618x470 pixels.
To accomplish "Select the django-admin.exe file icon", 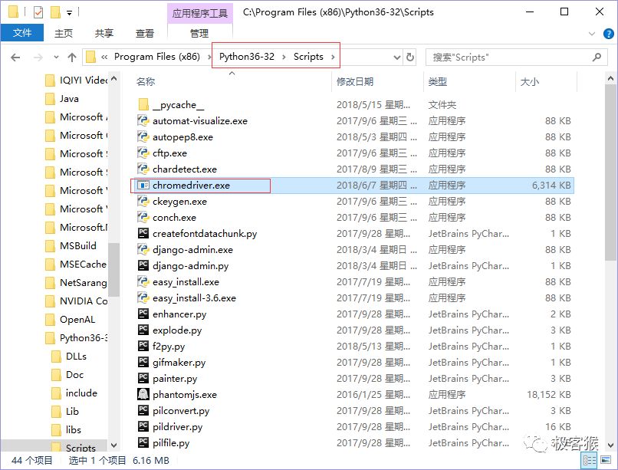I will (x=143, y=249).
